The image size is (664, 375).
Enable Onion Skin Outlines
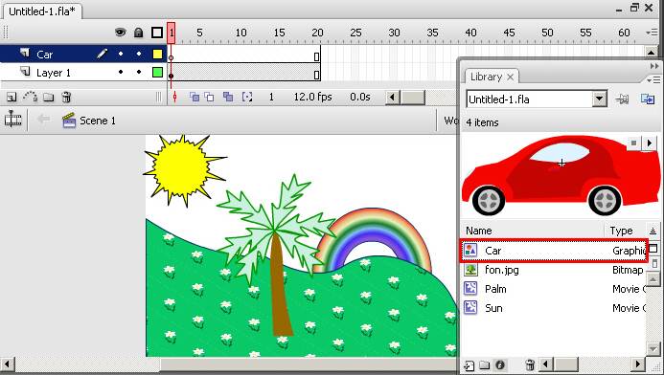click(209, 97)
